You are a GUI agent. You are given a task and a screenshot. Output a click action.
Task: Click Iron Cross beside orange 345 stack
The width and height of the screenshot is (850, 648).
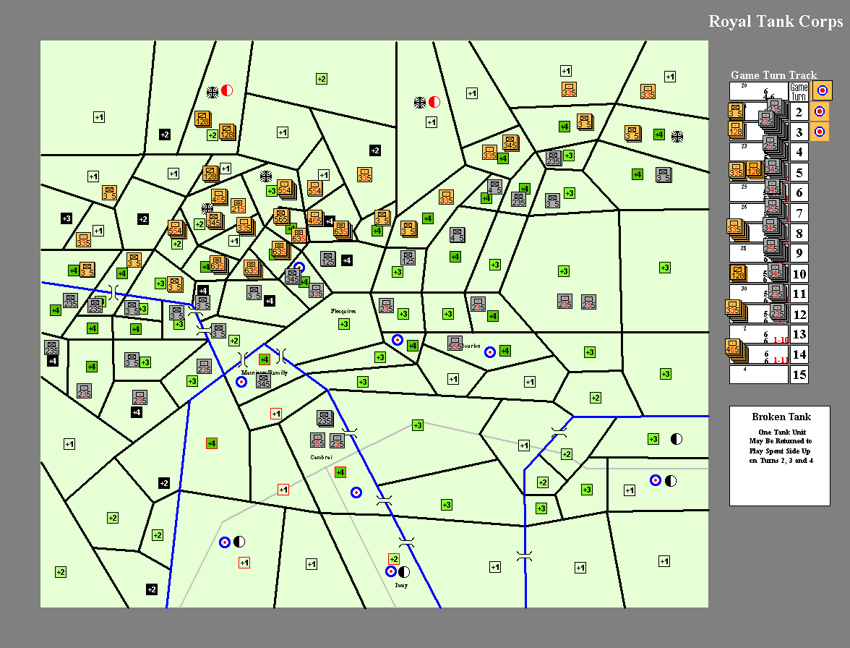207,208
